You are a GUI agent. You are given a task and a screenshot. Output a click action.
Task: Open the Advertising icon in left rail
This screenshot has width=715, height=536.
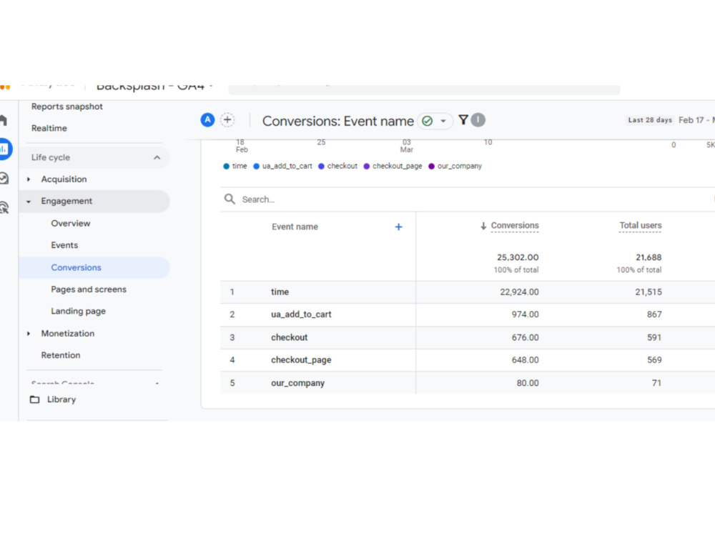pyautogui.click(x=4, y=208)
